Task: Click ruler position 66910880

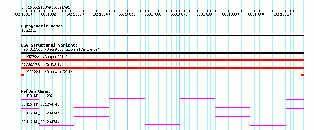Action: point(205,14)
